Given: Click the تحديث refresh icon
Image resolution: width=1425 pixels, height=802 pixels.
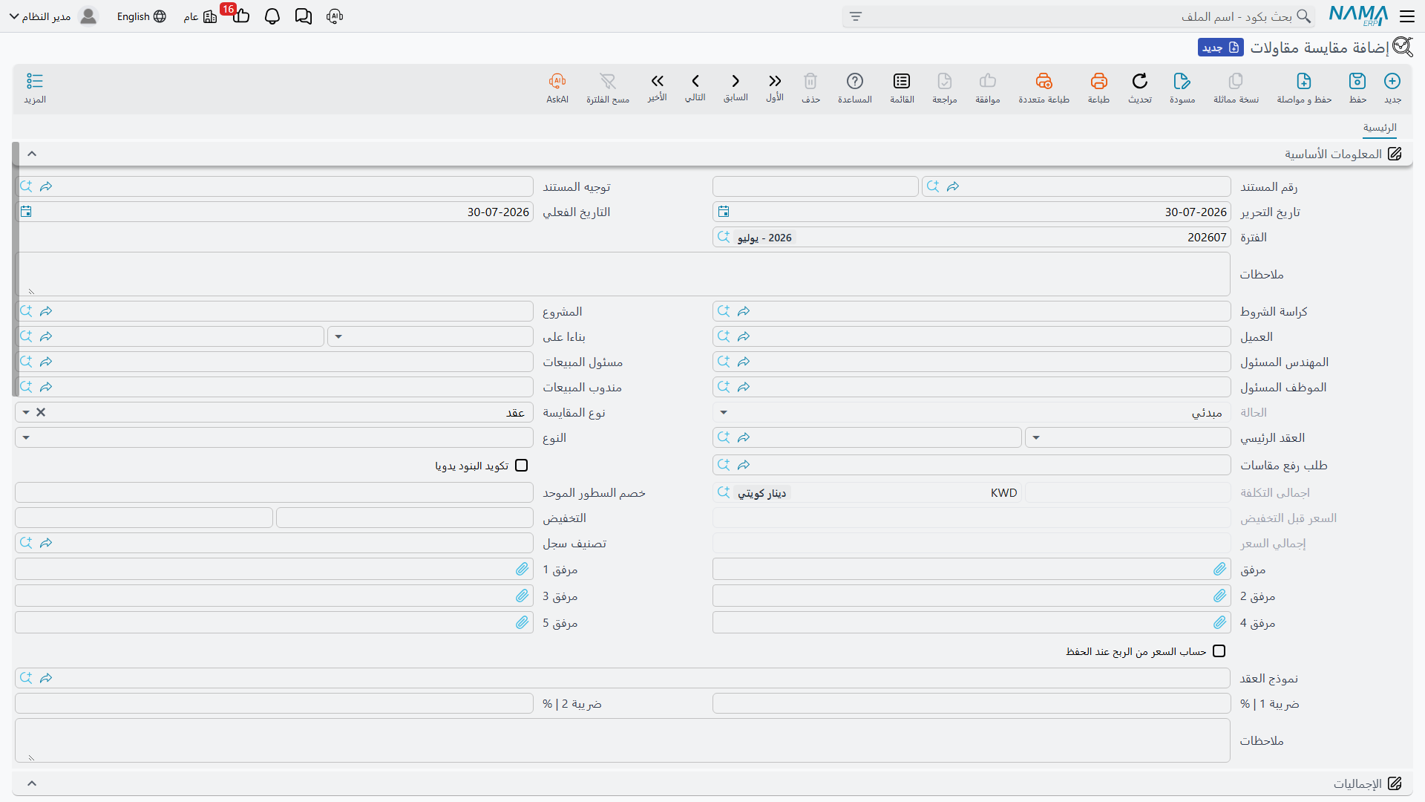Looking at the screenshot, I should (x=1140, y=88).
